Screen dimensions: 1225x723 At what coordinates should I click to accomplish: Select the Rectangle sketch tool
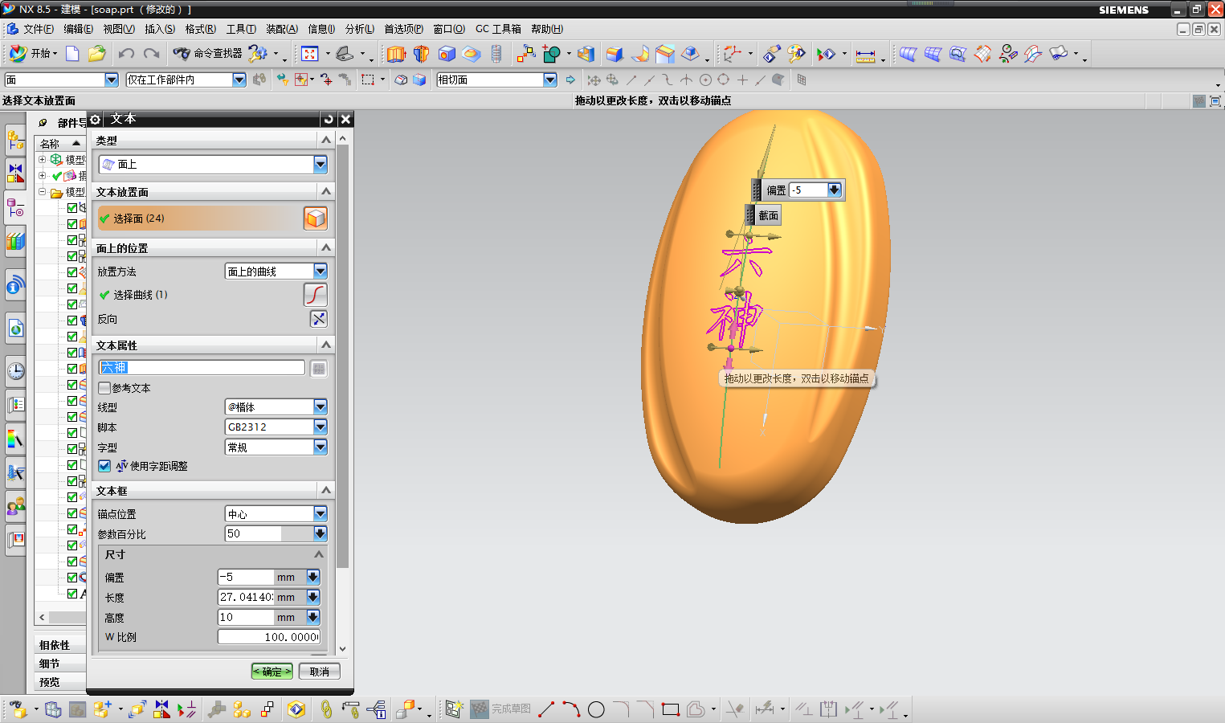pos(671,709)
